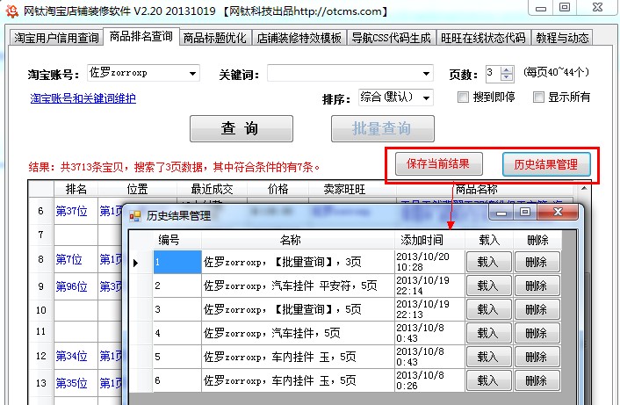Click 删除 for record 6 (0:26)

tap(537, 380)
